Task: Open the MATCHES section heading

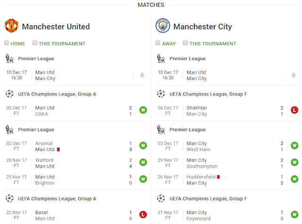Action: [x=151, y=5]
